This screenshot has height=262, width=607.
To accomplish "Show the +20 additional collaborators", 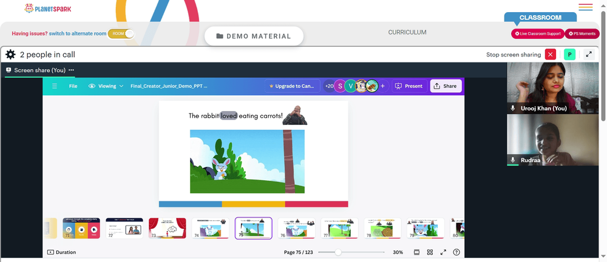I will 328,86.
